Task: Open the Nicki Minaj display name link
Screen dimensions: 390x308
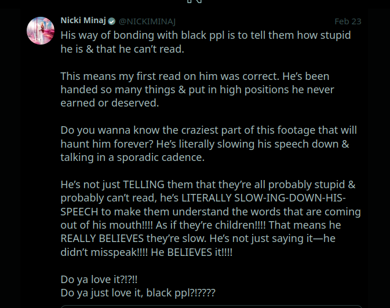Action: pos(83,21)
